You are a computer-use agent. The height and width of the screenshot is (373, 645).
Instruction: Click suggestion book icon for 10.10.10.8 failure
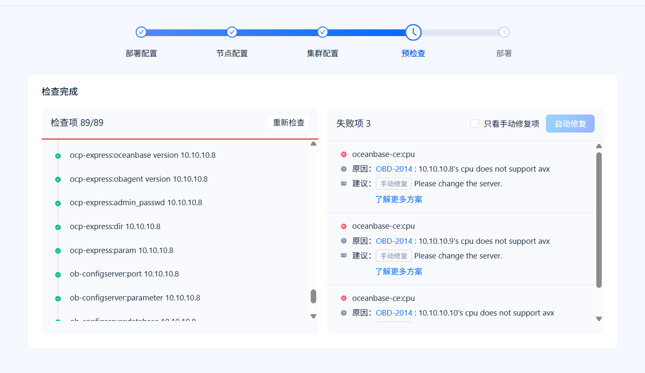tap(343, 184)
